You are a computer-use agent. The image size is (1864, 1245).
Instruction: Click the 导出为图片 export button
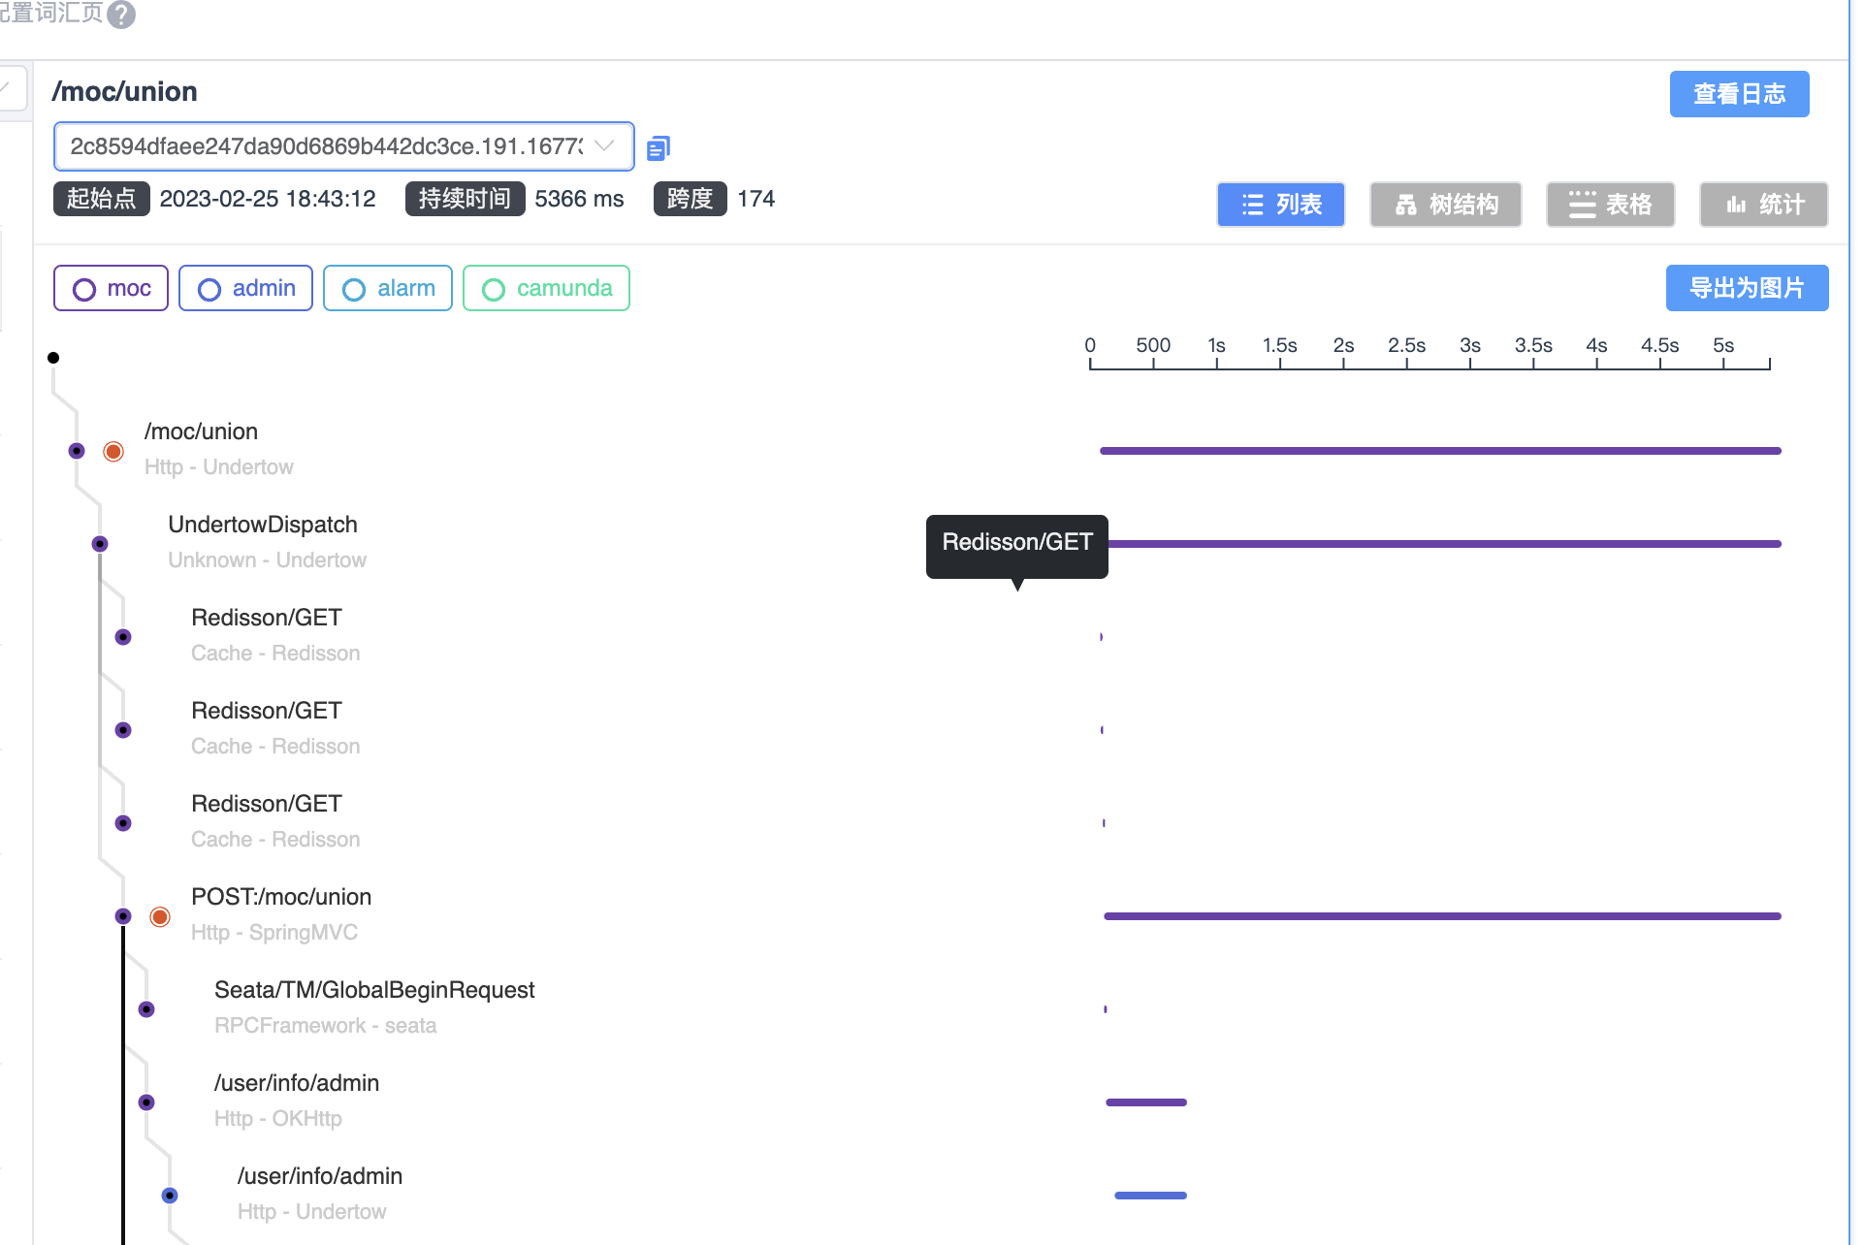click(1746, 288)
